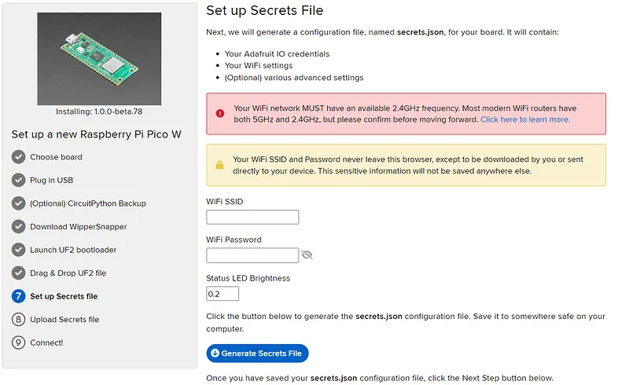This screenshot has height=385, width=618.
Task: Click the red alert icon in the warning box
Action: coord(220,113)
